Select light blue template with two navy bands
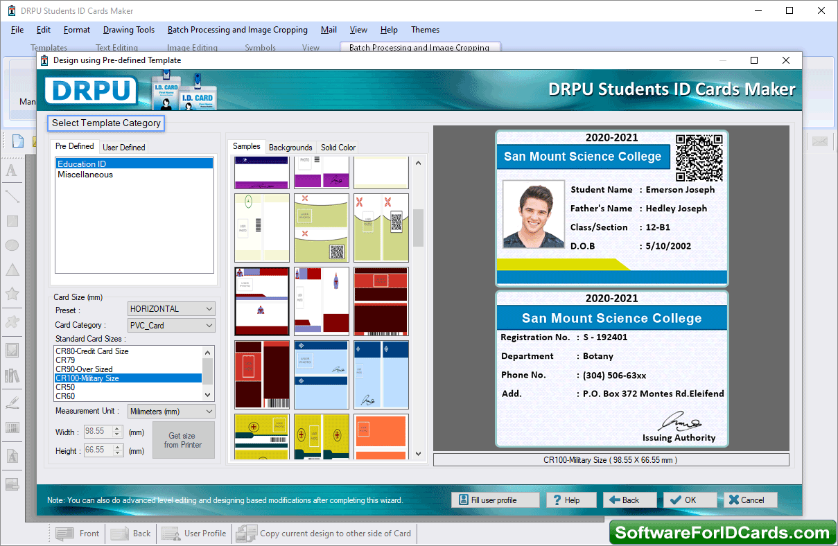 (x=322, y=375)
